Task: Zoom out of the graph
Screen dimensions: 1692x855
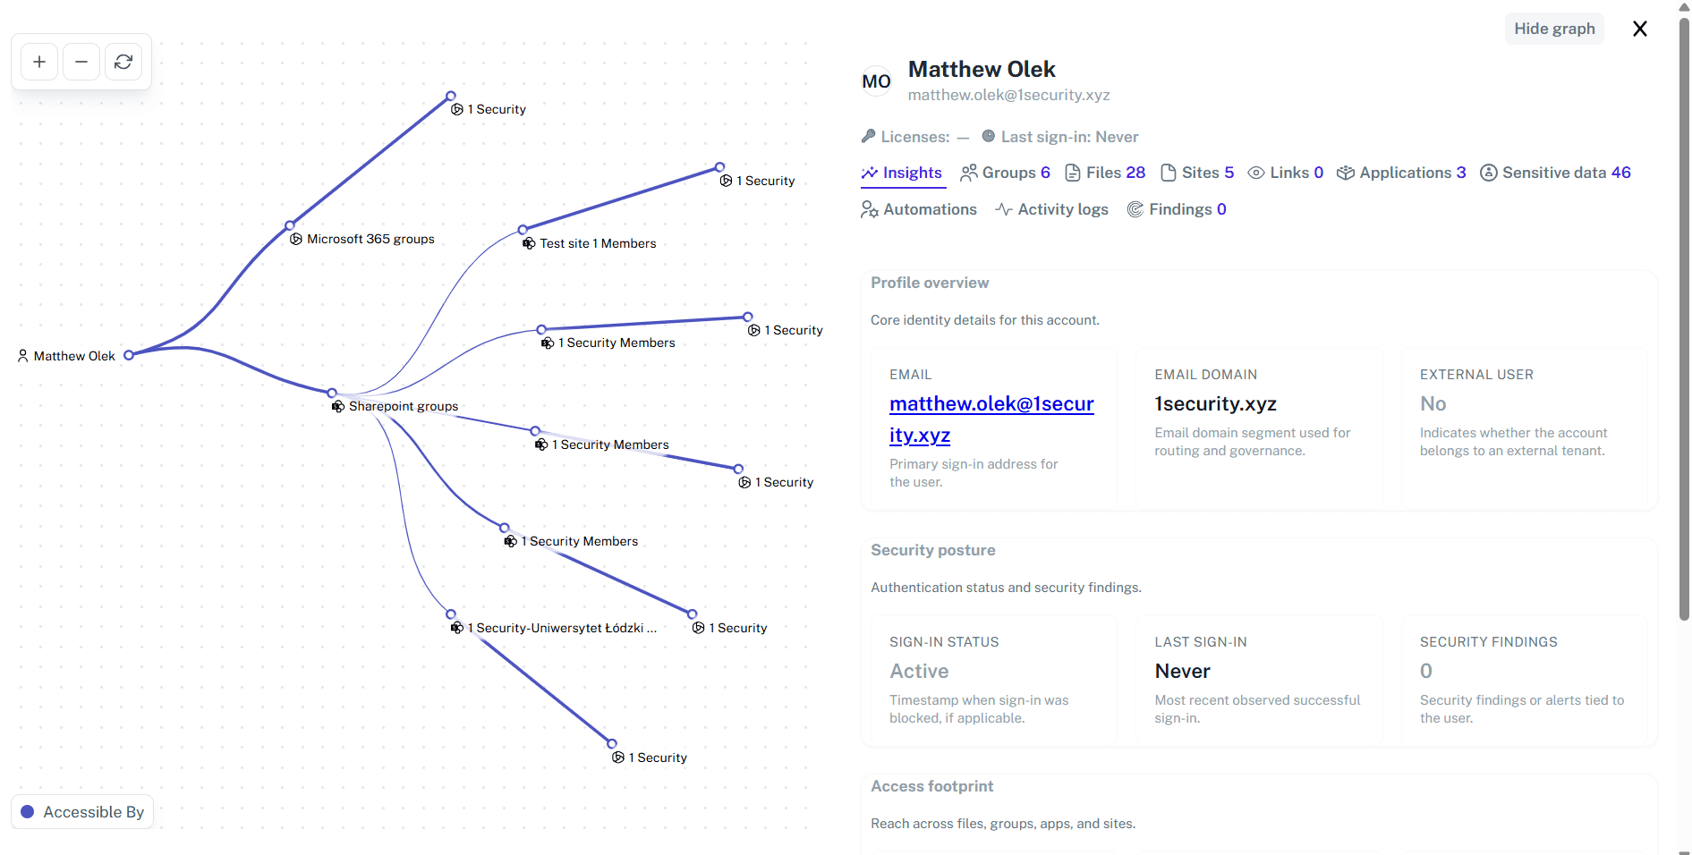Action: coord(81,62)
